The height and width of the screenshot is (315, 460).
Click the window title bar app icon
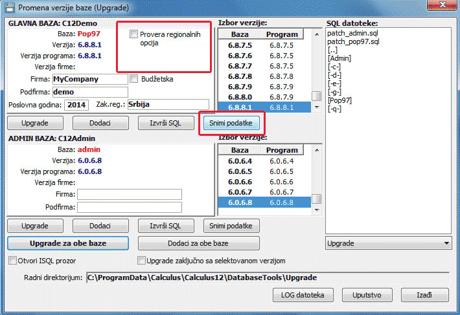(x=10, y=8)
